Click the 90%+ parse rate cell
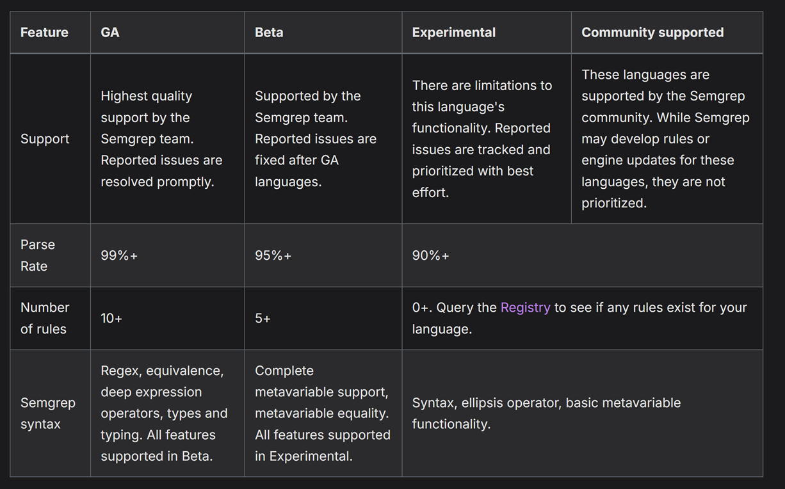This screenshot has height=489, width=785. (x=431, y=255)
